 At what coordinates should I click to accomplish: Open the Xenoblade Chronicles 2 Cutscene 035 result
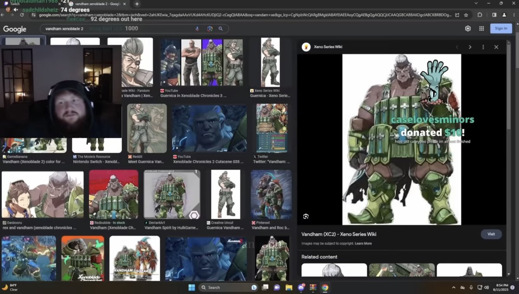[210, 128]
